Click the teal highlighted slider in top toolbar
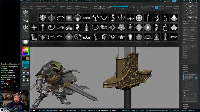The height and width of the screenshot is (112, 200). [x=121, y=6]
